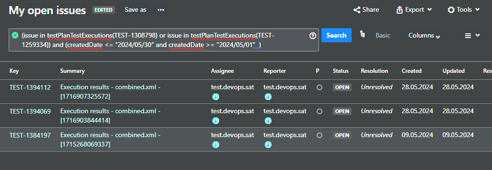This screenshot has width=492, height=170.
Task: Expand the Export dropdown
Action: pyautogui.click(x=414, y=10)
